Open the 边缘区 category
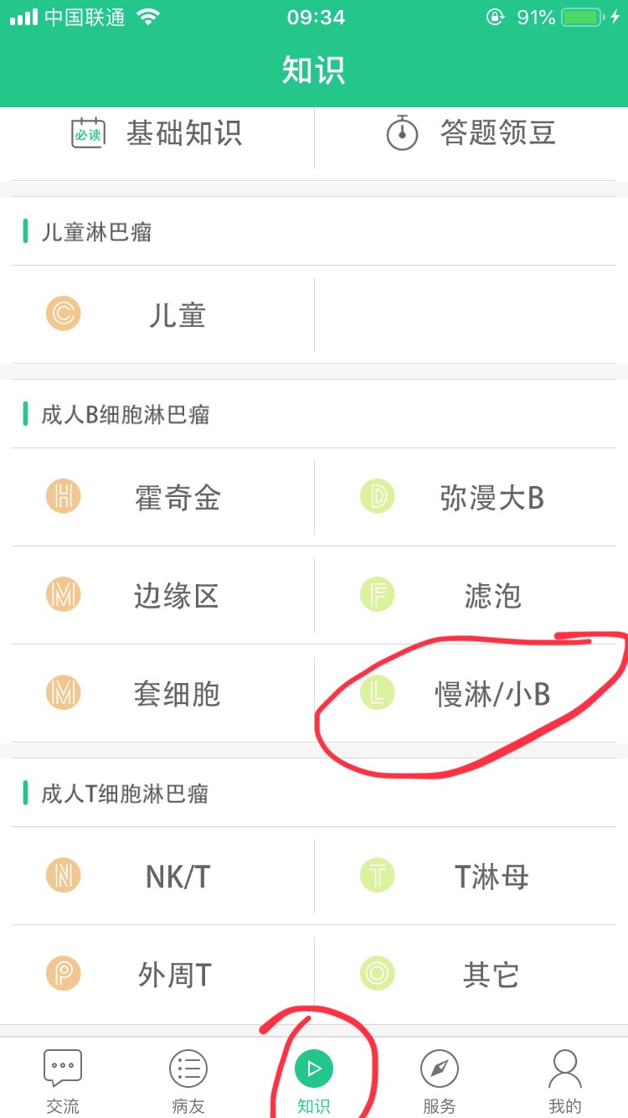This screenshot has width=628, height=1118. tap(163, 595)
